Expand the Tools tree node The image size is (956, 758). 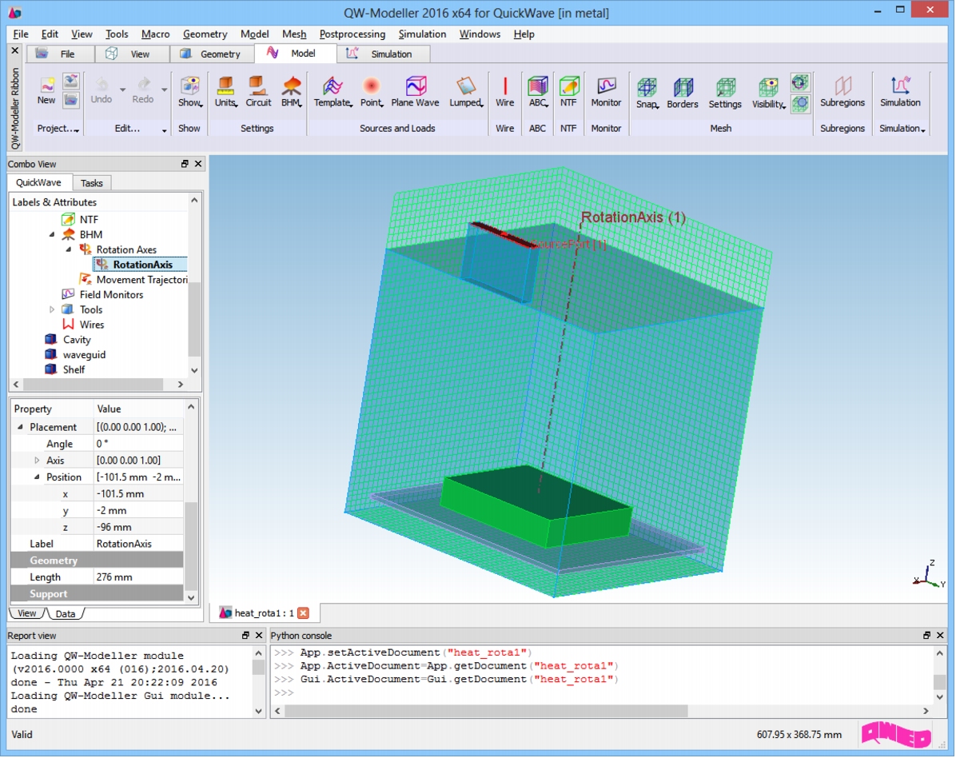tap(52, 309)
